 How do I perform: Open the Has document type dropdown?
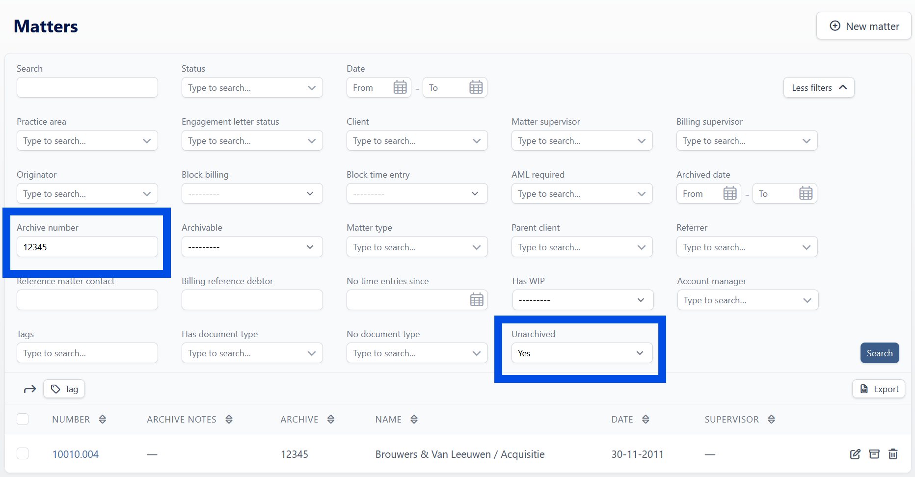point(252,353)
